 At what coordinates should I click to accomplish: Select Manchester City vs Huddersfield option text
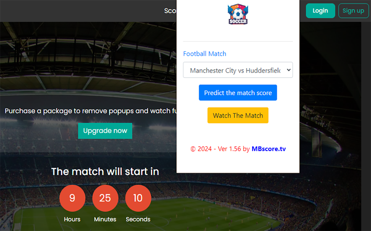(235, 70)
